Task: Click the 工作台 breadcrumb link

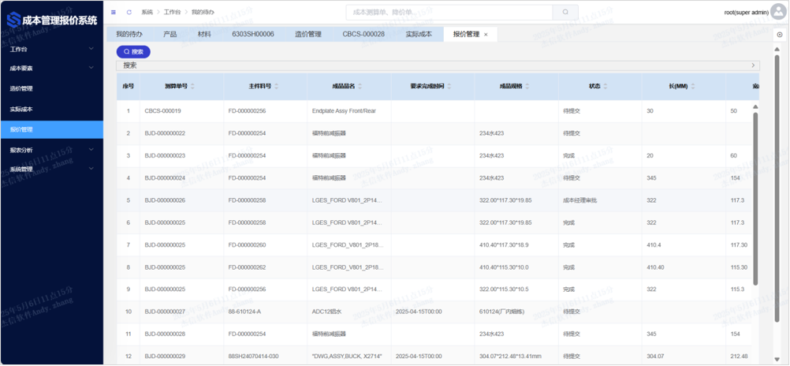Action: pyautogui.click(x=172, y=12)
